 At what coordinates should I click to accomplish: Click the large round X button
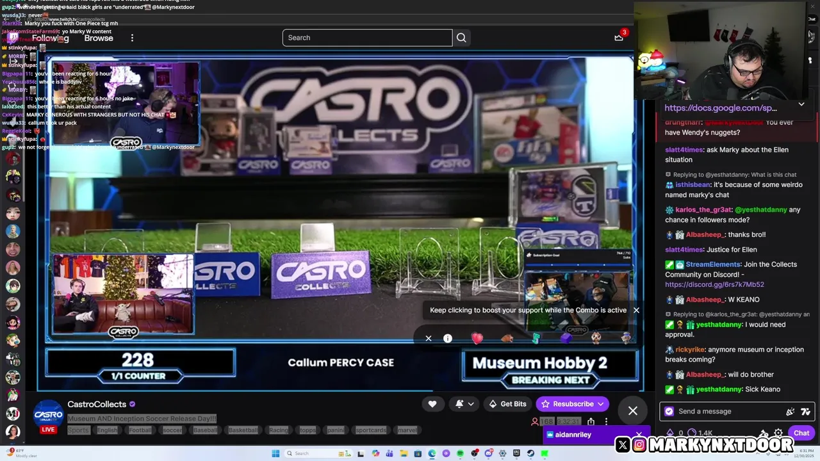[x=633, y=411]
